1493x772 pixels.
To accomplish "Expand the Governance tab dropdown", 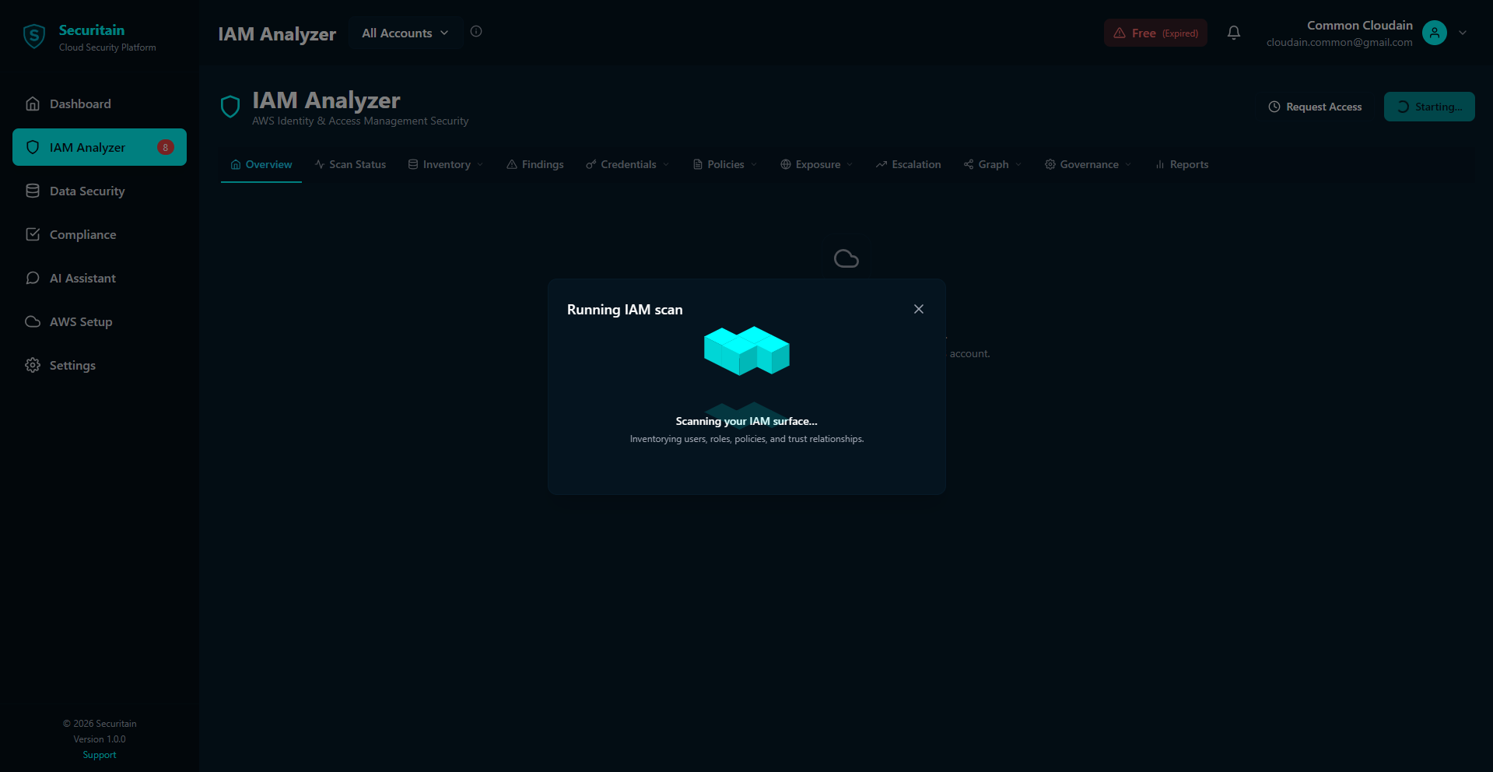I will (1088, 164).
